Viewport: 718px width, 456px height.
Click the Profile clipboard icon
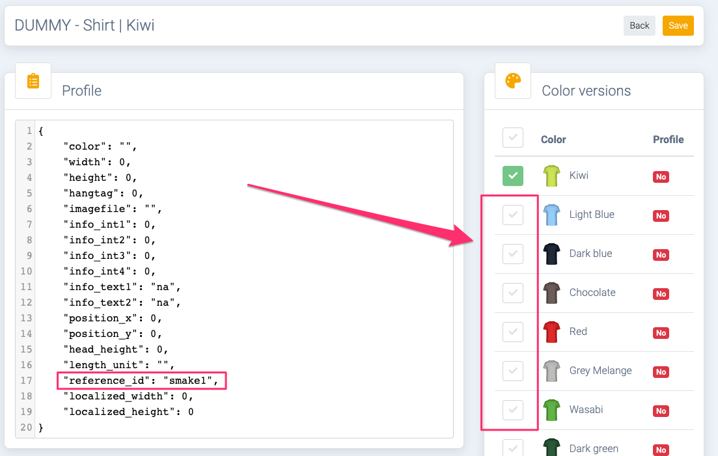pos(33,81)
